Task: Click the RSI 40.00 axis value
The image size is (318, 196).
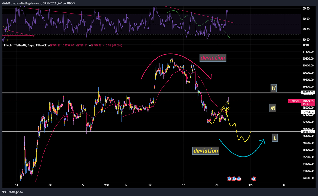Action: pyautogui.click(x=306, y=29)
